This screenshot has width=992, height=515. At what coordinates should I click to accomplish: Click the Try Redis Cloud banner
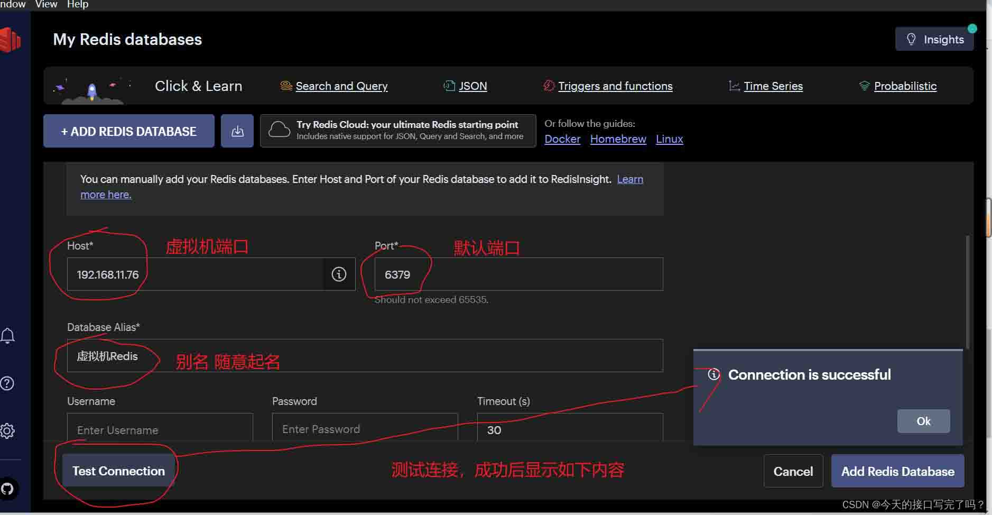(398, 131)
